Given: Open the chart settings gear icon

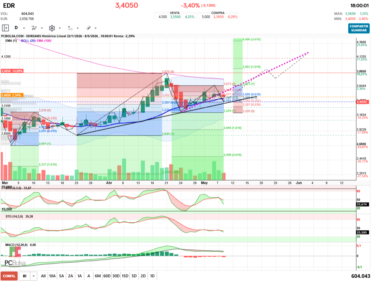Looking at the screenshot, I should 52,28.
